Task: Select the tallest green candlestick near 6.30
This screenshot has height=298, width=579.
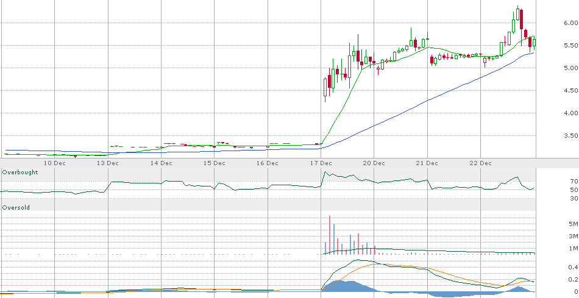Action: pyautogui.click(x=517, y=13)
